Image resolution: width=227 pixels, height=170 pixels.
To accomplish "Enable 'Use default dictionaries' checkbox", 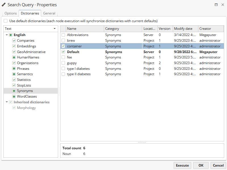I will click(x=6, y=21).
